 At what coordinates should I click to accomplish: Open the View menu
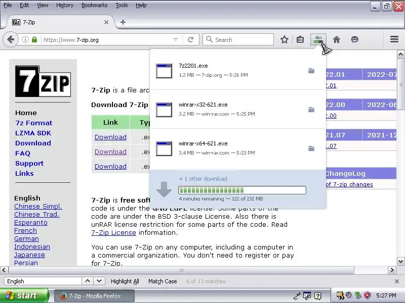tap(43, 5)
